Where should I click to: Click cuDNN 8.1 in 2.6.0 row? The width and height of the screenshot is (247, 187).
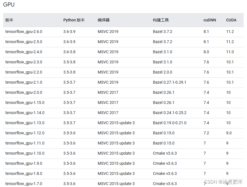[206, 32]
